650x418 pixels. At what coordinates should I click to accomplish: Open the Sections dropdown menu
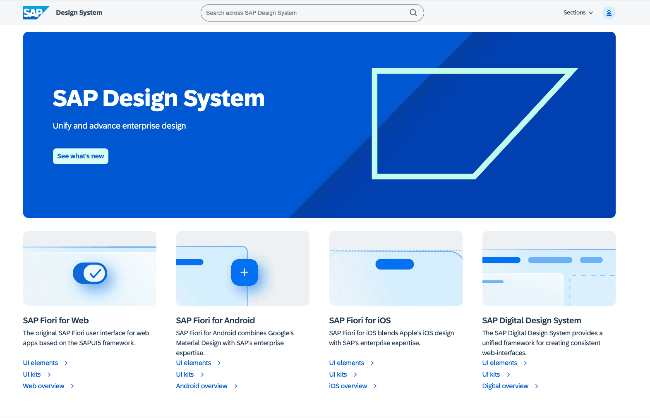[578, 13]
